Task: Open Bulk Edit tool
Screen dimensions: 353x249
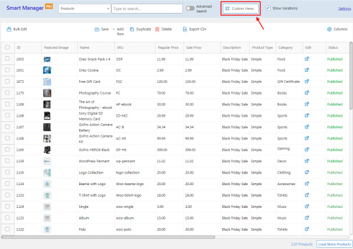Action: 16,29
